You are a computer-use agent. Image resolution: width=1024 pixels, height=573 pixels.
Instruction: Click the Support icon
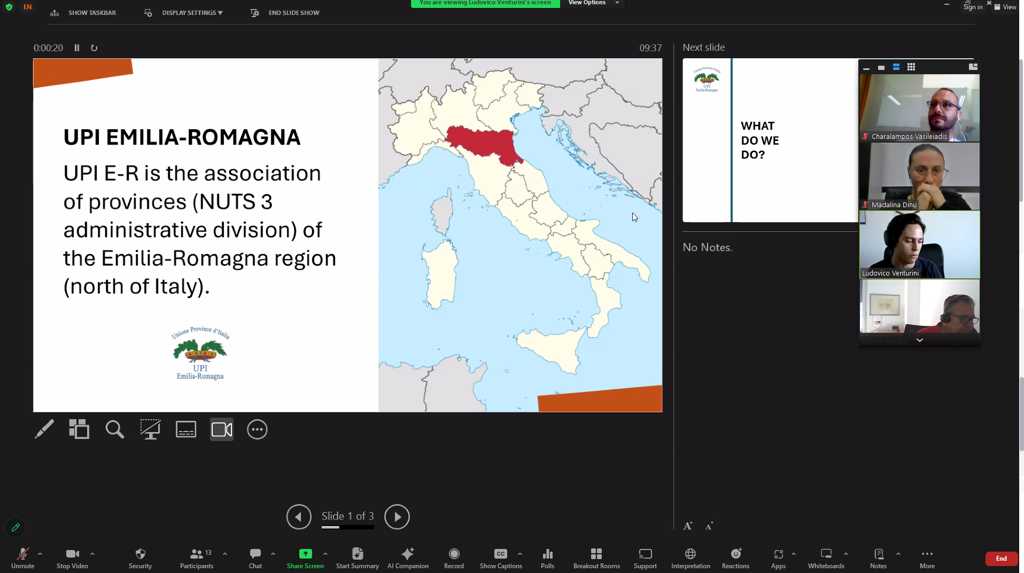[x=645, y=559]
